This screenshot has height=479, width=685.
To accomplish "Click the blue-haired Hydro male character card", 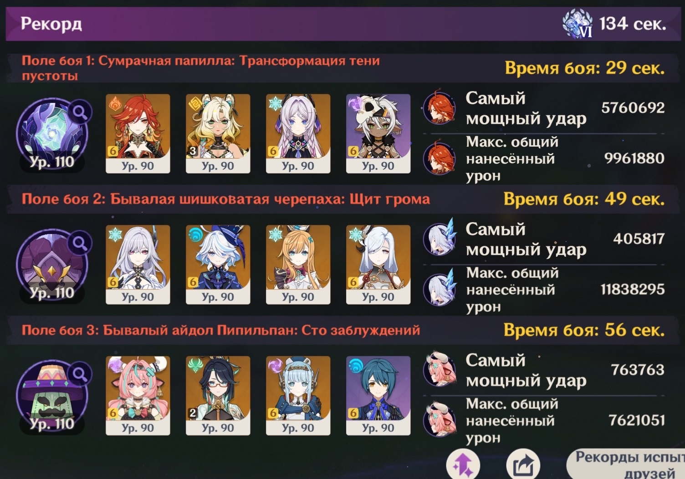I will coord(378,396).
